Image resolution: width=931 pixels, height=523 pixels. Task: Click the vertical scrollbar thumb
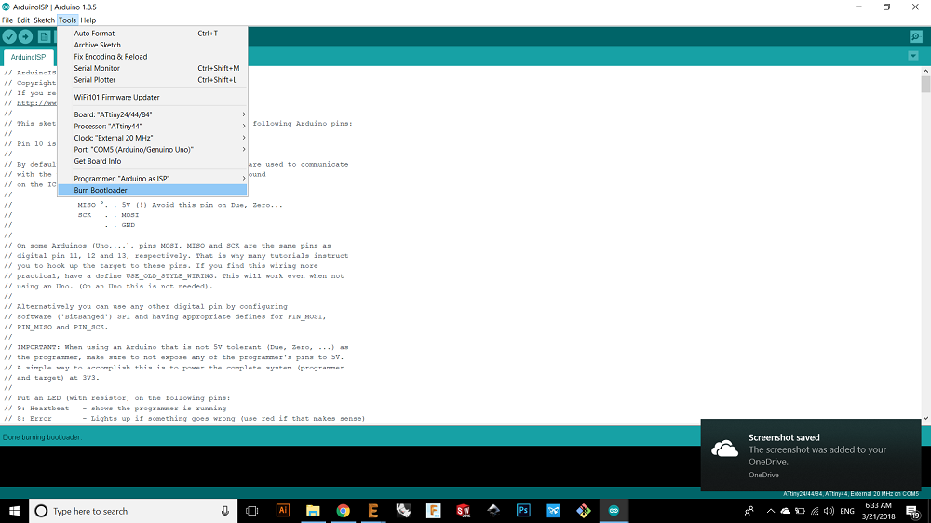click(x=925, y=85)
